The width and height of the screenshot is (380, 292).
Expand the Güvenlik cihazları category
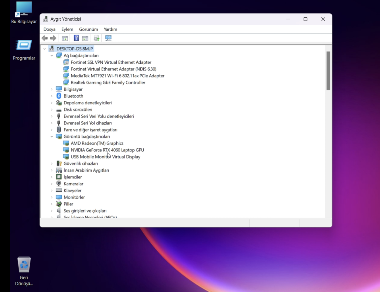(x=52, y=164)
